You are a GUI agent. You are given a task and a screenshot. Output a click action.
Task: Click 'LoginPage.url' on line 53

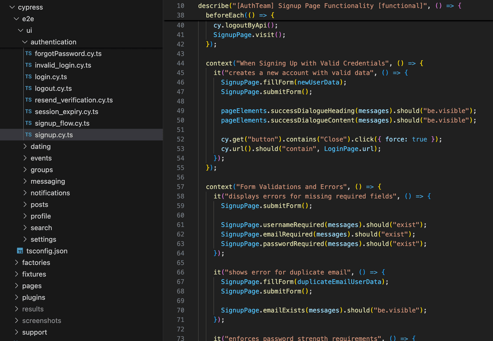[x=349, y=149]
